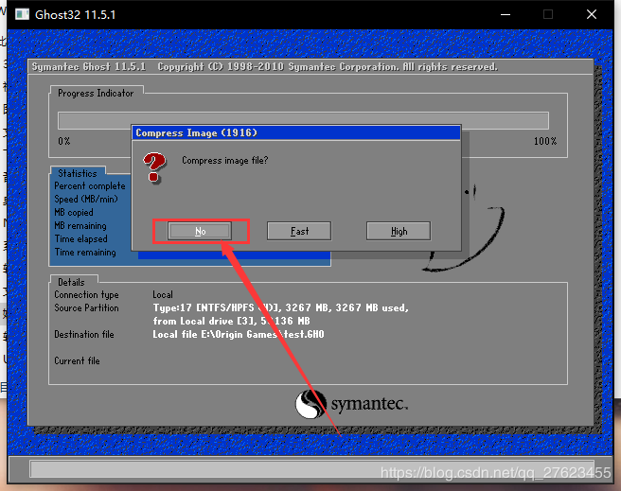Screen dimensions: 621x491
Task: Click the 0% progress label
Action: pyautogui.click(x=64, y=141)
